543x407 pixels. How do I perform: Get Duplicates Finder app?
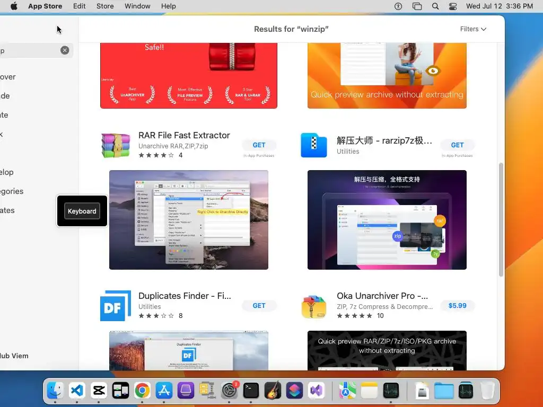click(259, 306)
